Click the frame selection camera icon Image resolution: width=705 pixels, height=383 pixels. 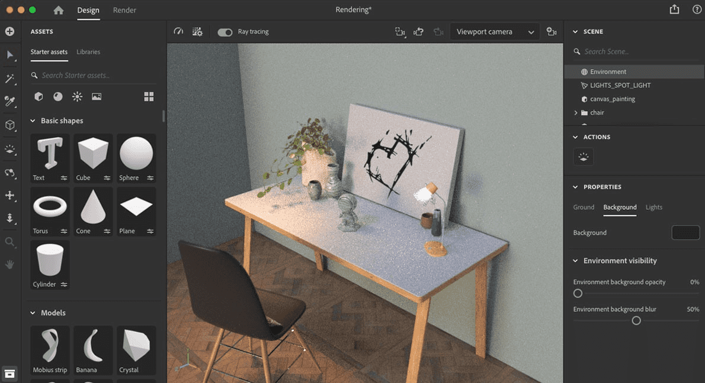(400, 31)
